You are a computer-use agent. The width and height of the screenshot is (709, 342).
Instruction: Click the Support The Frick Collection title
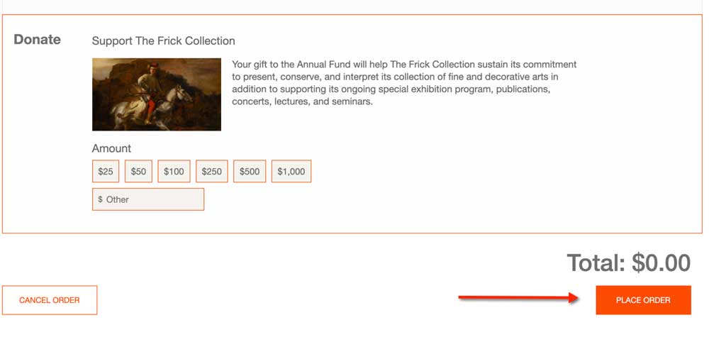(163, 40)
